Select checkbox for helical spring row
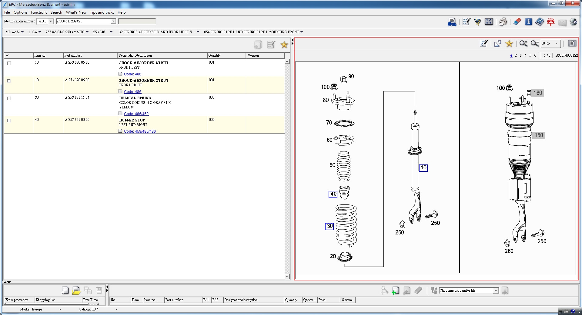582x315 pixels. click(x=9, y=98)
